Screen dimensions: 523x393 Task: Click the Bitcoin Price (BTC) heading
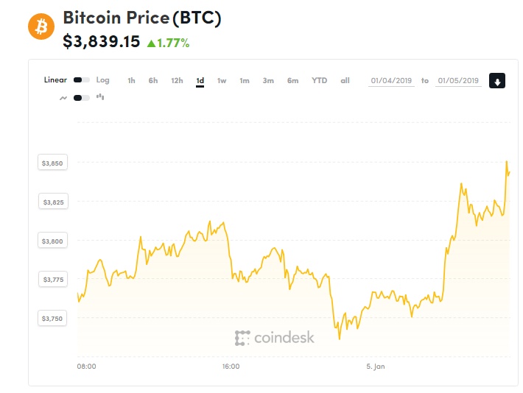[142, 18]
